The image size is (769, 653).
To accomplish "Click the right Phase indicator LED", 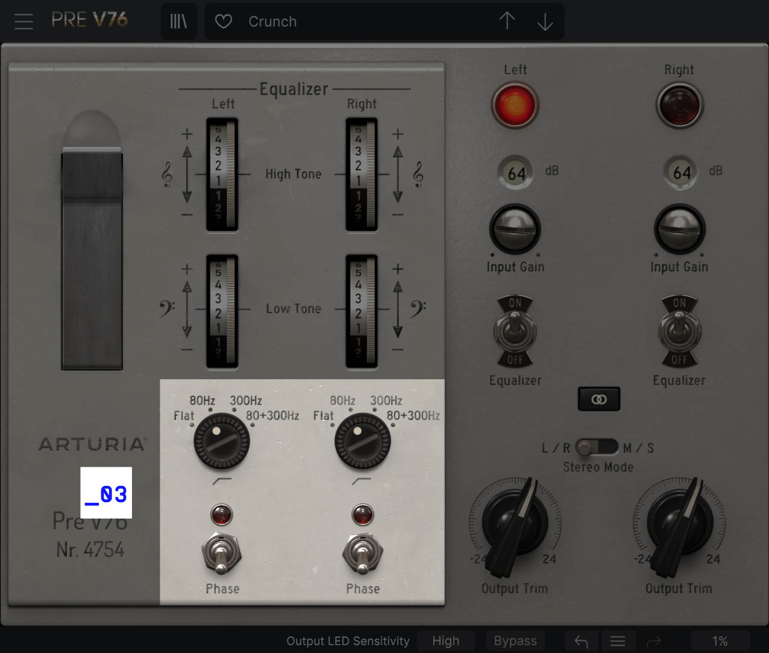I will (362, 515).
